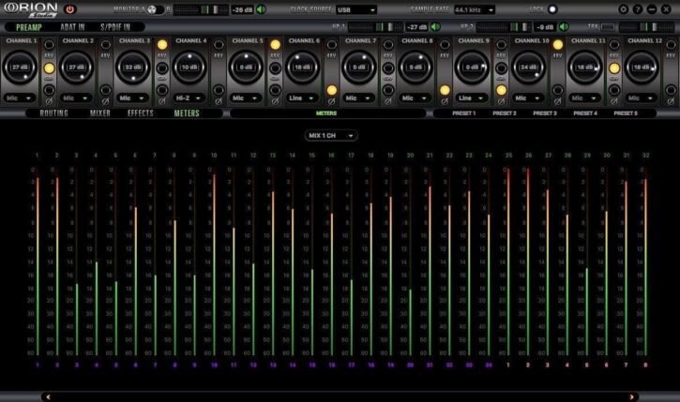680x402 pixels.
Task: Open the Clock Source USB dropdown
Action: pyautogui.click(x=356, y=9)
